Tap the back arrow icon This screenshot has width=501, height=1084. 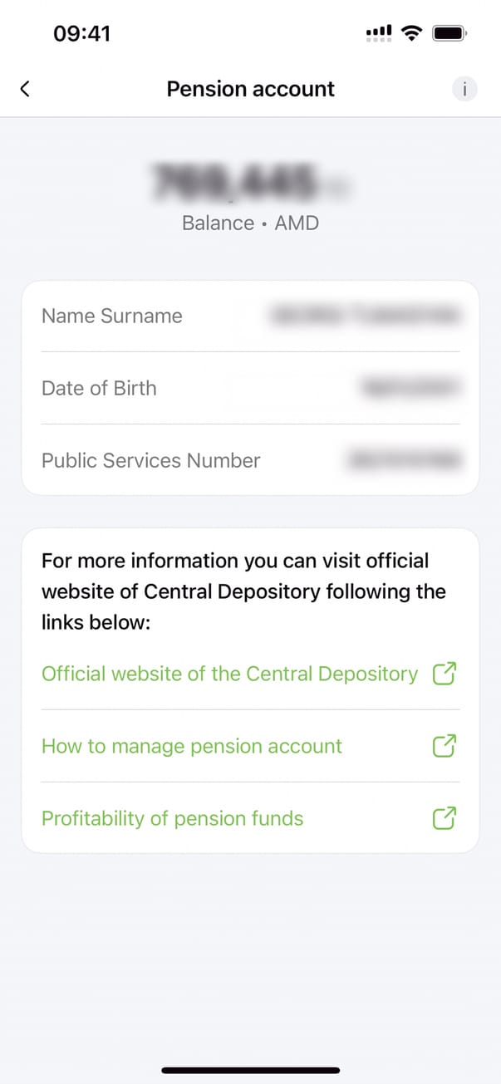(x=25, y=89)
